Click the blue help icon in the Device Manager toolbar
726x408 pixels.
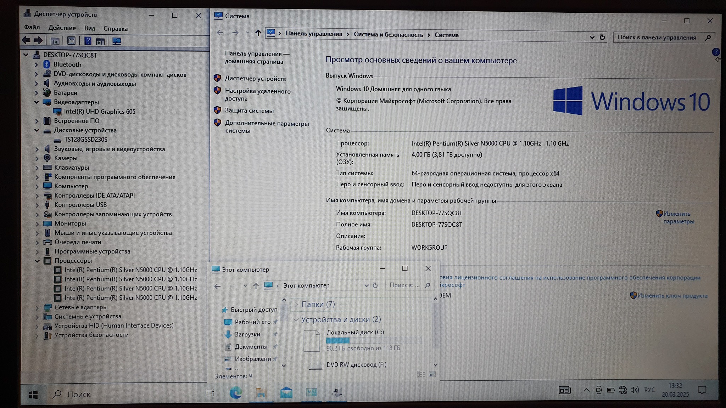coord(88,41)
